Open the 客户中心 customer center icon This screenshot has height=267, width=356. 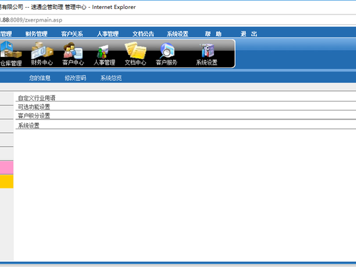point(73,54)
